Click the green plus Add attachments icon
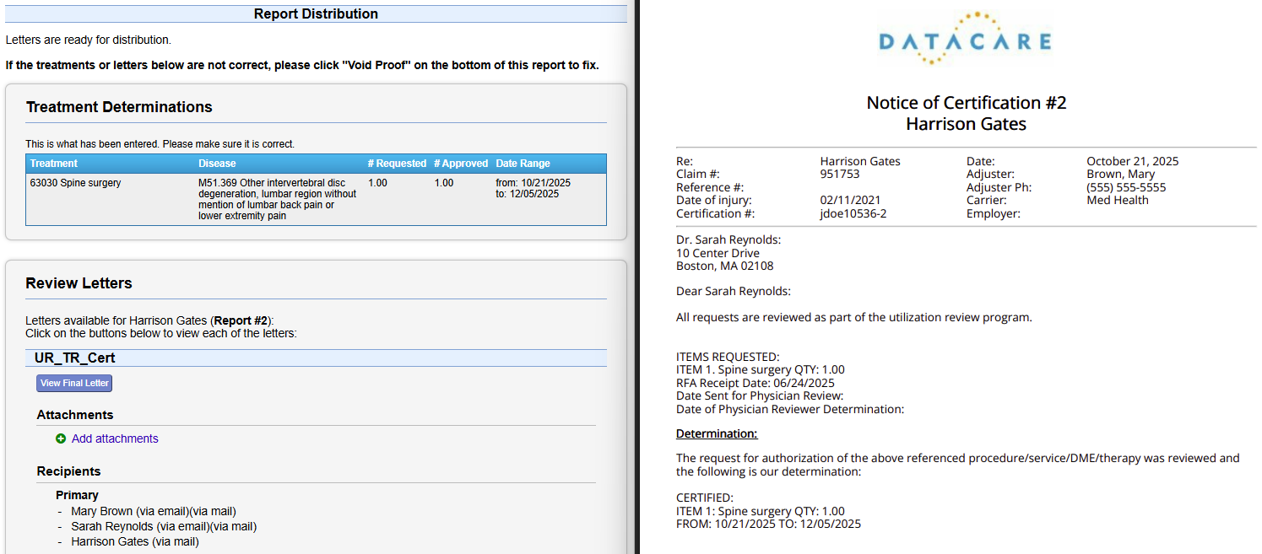Image resolution: width=1262 pixels, height=554 pixels. click(60, 438)
